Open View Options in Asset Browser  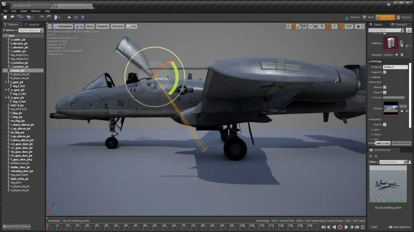coord(400,227)
